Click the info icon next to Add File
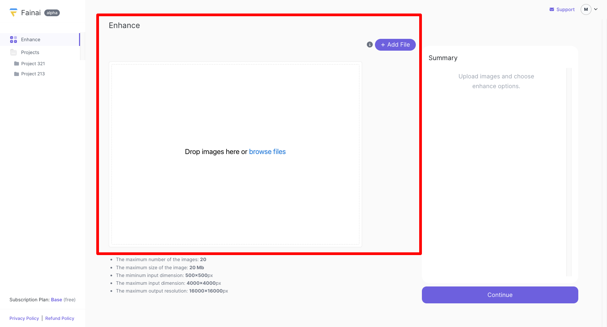Screen dimensions: 607x327 [370, 45]
